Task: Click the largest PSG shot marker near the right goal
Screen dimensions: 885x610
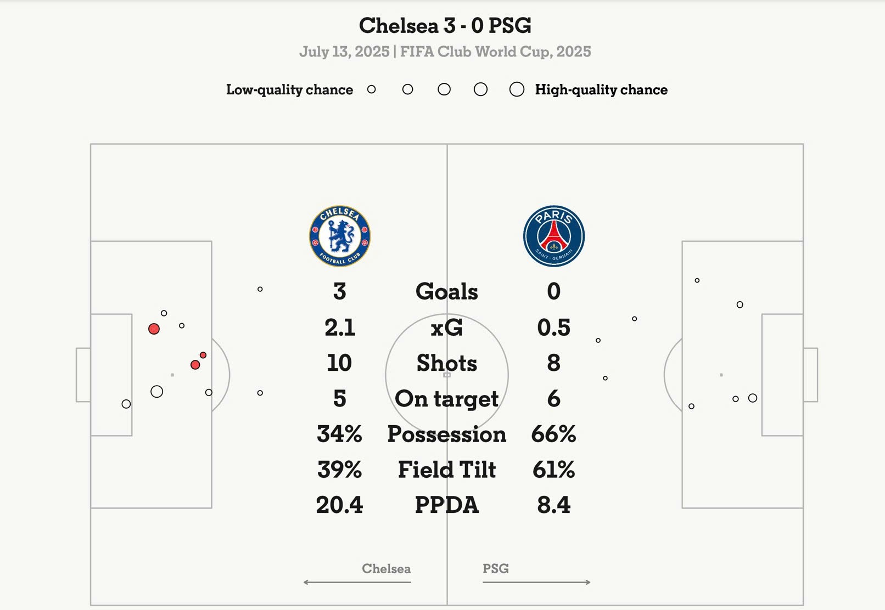Action: 753,398
